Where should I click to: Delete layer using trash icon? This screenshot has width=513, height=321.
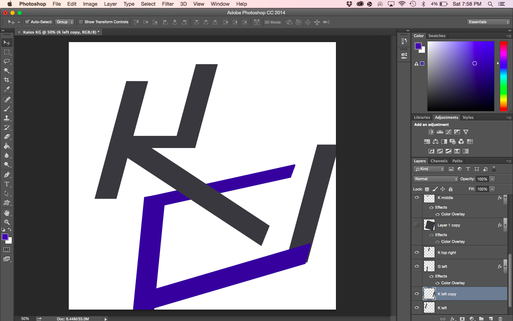pyautogui.click(x=500, y=319)
